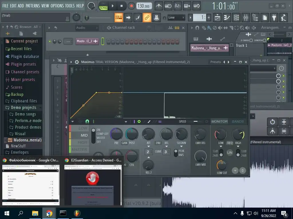Toggle typing keyboard to piano icon
The width and height of the screenshot is (293, 219).
pyautogui.click(x=119, y=17)
